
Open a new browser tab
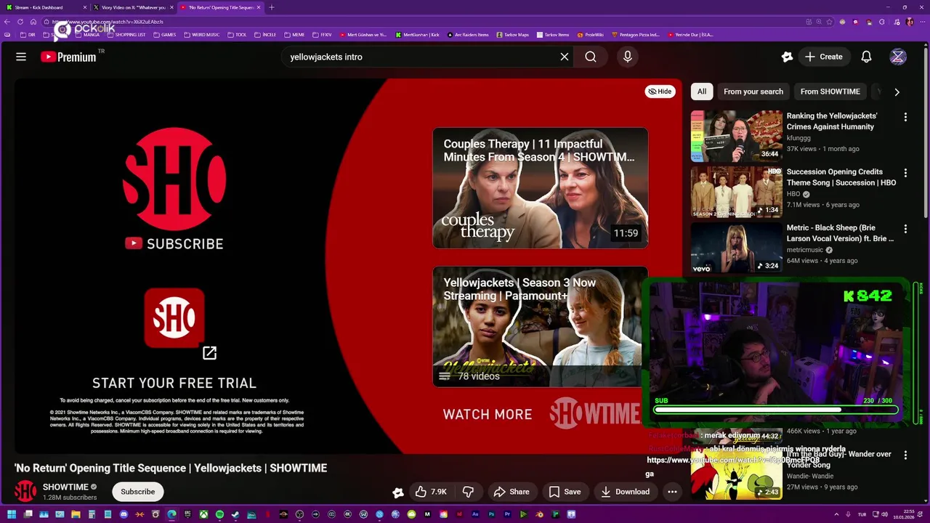(272, 7)
